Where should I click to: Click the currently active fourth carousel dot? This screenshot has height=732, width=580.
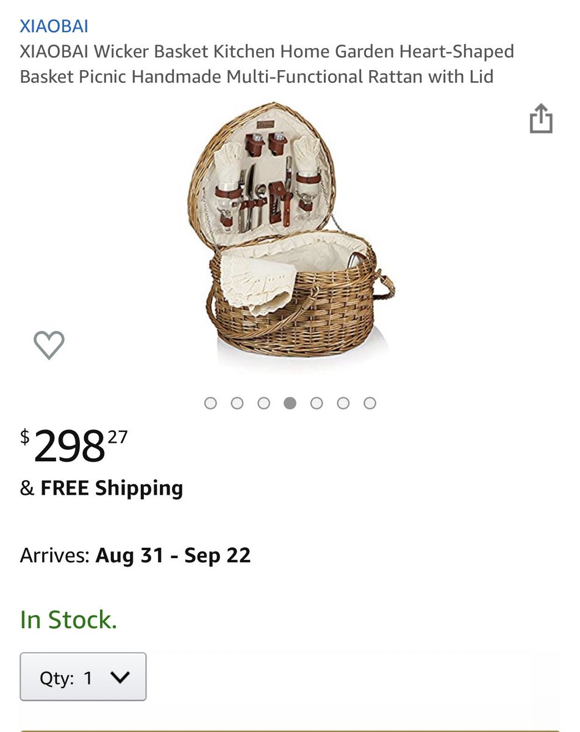(x=290, y=403)
